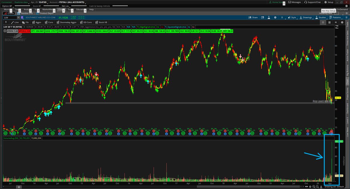The image size is (350, 189).
Task: Open the Help menu tab
Action: [92, 10]
